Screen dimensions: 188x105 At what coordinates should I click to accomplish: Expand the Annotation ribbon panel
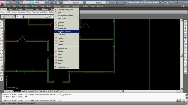[x=21, y=12]
